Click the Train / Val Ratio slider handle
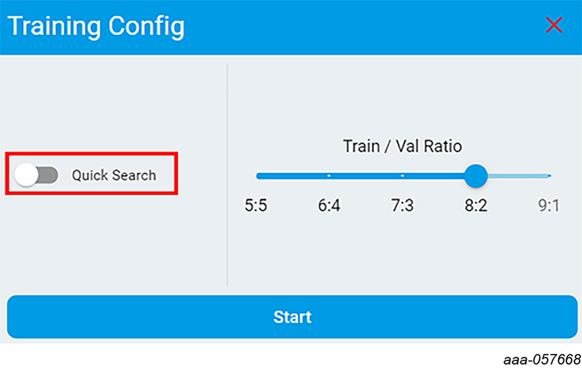Viewport: 582px width, 368px height. click(476, 175)
